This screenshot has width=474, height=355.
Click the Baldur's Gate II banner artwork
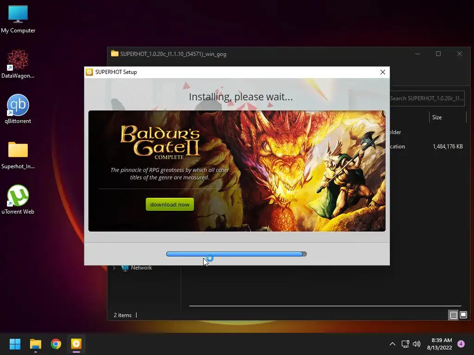click(237, 171)
